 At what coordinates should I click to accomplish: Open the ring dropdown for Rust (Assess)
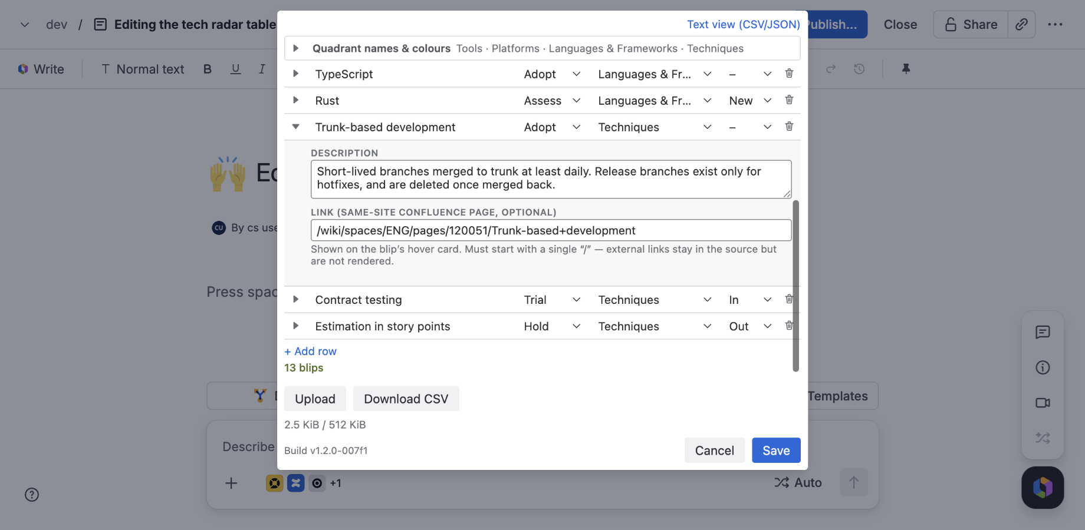pyautogui.click(x=553, y=101)
